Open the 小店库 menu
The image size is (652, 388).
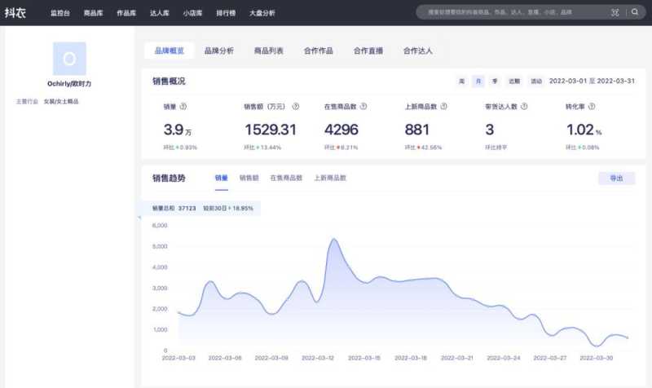tap(192, 13)
